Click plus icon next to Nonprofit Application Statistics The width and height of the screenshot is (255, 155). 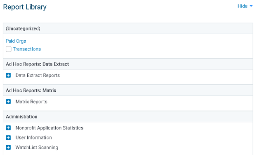(x=8, y=128)
